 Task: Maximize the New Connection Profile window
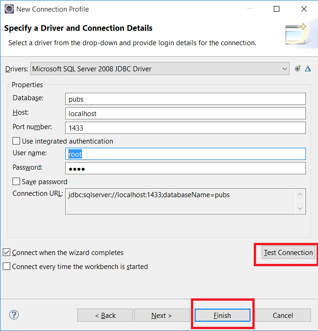(277, 9)
